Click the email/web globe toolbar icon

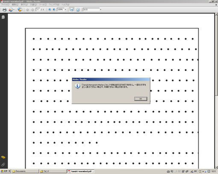20,10
